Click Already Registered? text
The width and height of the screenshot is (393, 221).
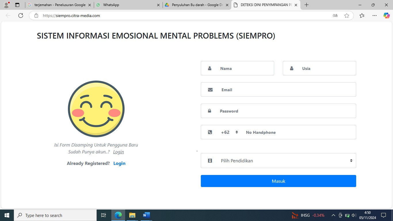click(88, 163)
